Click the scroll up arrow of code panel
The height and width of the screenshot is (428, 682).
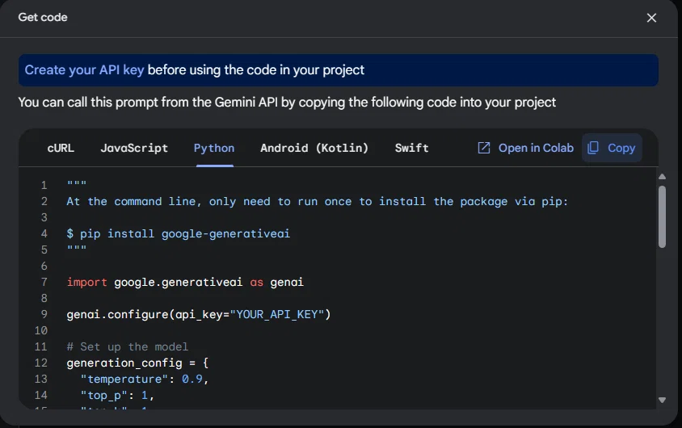(x=662, y=176)
